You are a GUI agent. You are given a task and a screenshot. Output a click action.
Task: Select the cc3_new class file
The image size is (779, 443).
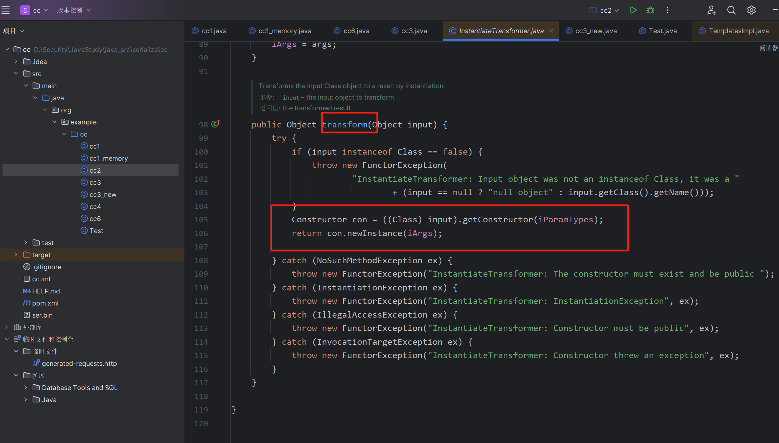point(103,195)
